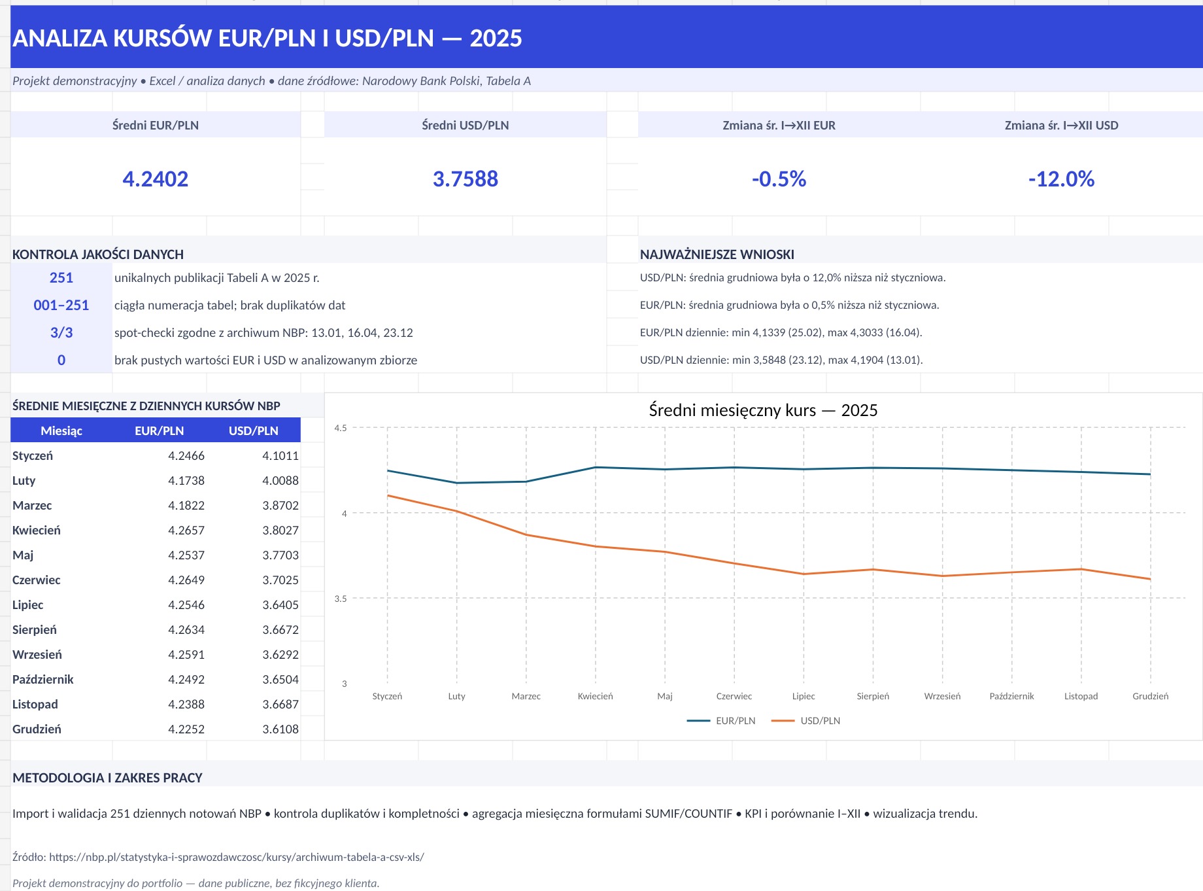The image size is (1203, 891).
Task: Select the text 'Import i walidacja 251 dziennych notowań NBP'
Action: [x=137, y=814]
